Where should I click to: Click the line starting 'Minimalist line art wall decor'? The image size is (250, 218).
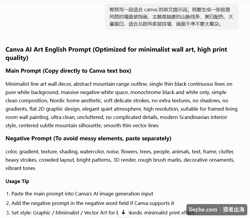point(119,84)
